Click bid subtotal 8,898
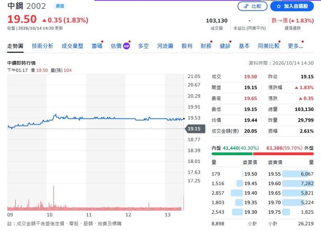This screenshot has height=231, width=321. tap(218, 224)
